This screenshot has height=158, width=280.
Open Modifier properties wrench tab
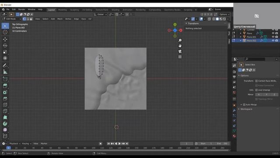[234, 110]
